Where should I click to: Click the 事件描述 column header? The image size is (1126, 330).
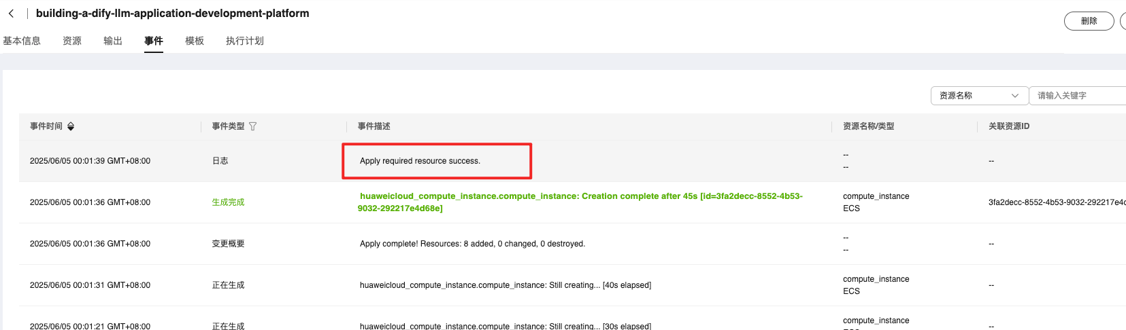[374, 126]
